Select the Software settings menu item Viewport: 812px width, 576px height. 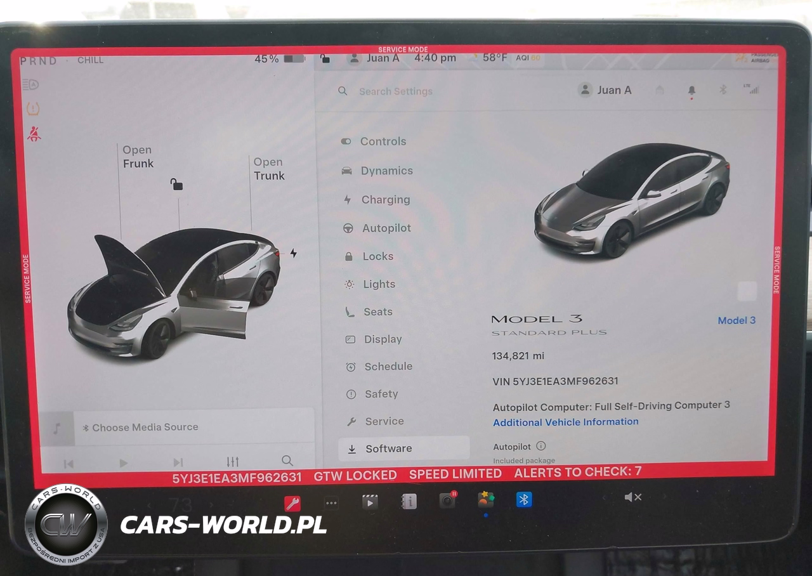coord(388,448)
